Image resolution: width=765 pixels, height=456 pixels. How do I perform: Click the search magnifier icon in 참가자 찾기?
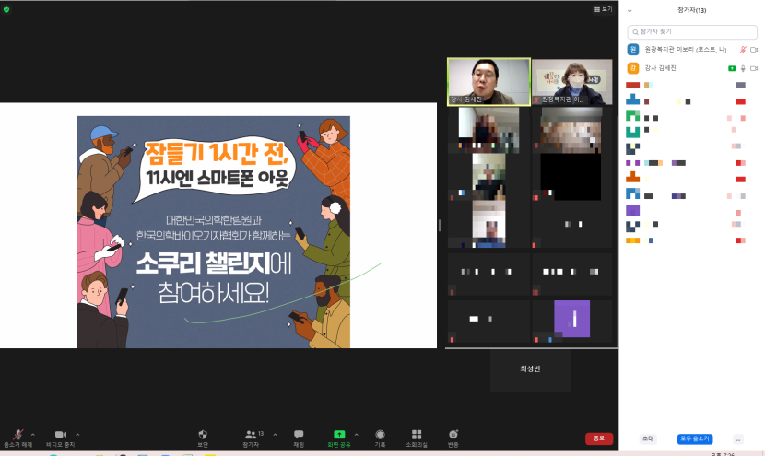[635, 32]
